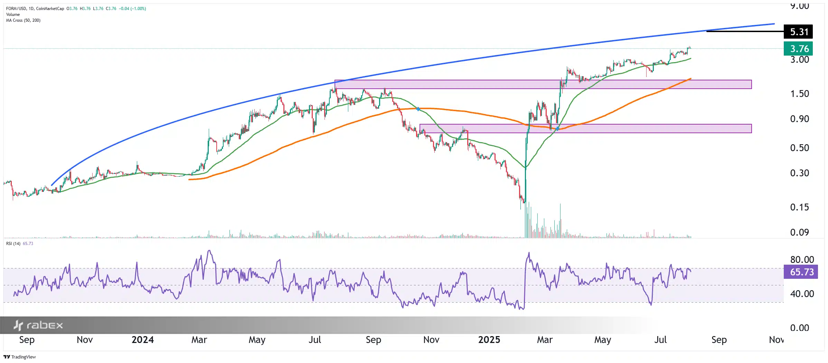Click the 40.00 RSI axis label
The width and height of the screenshot is (828, 363).
pos(802,294)
